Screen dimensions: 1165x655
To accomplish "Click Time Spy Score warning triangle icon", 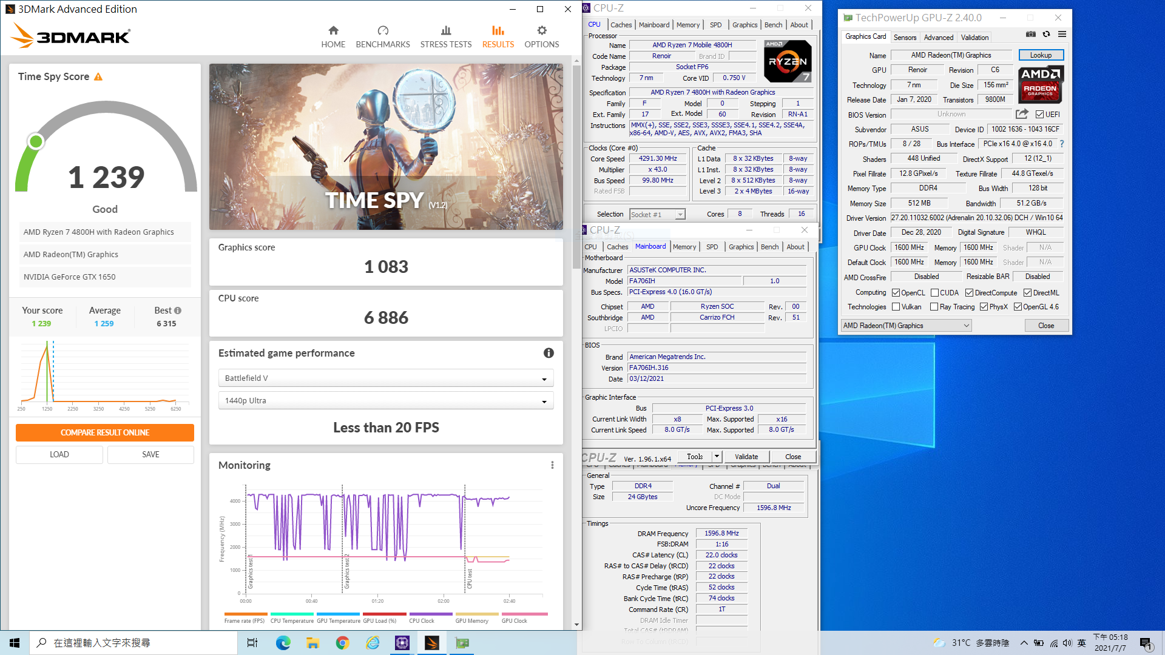I will tap(98, 76).
